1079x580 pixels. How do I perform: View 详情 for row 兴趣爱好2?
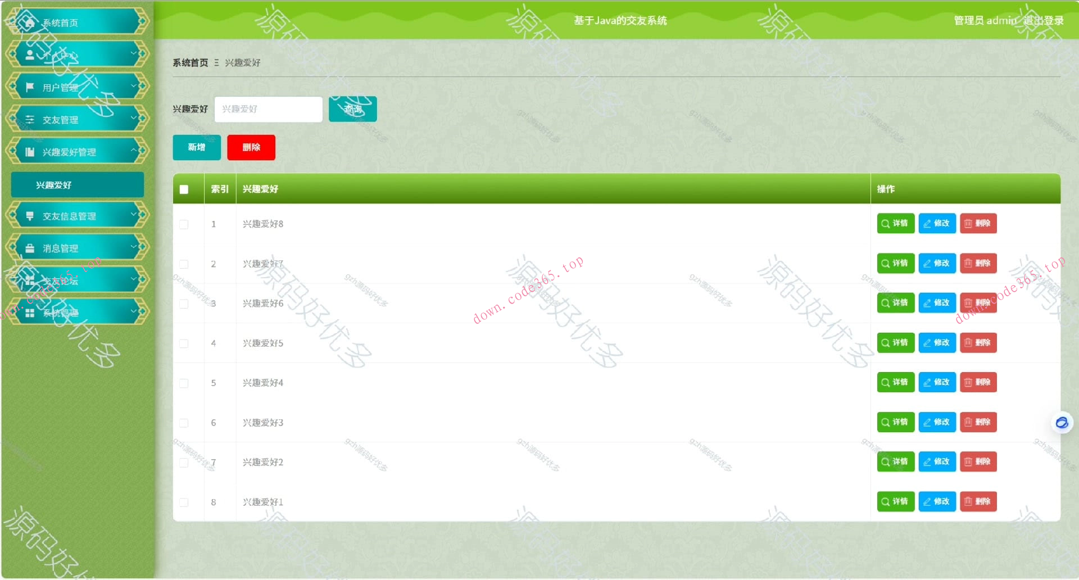pyautogui.click(x=896, y=462)
